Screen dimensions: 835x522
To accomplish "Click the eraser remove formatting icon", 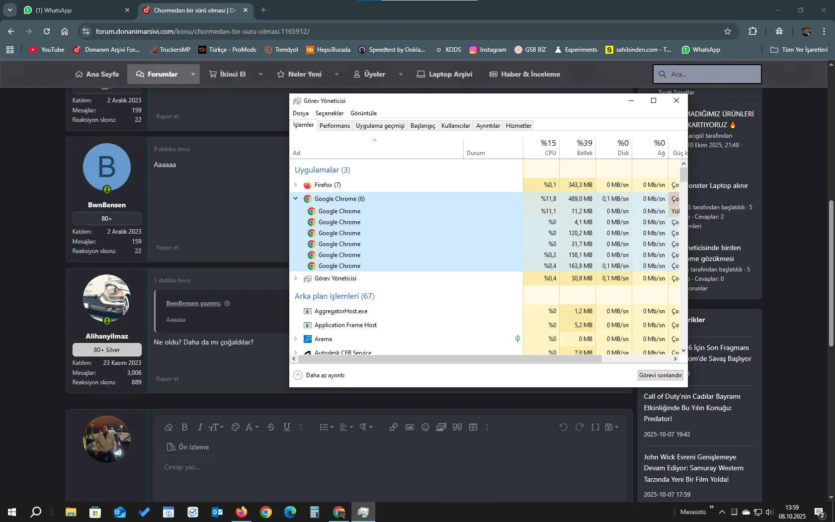I will [x=168, y=427].
